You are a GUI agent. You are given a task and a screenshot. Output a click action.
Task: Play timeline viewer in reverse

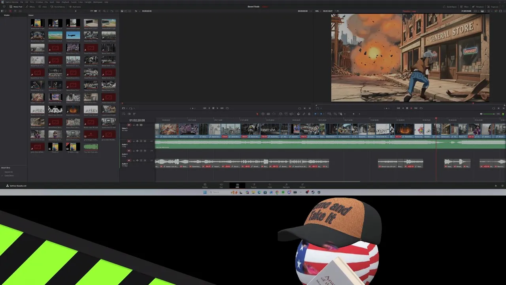(403, 108)
